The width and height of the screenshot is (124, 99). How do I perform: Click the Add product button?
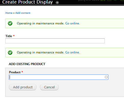click(23, 87)
